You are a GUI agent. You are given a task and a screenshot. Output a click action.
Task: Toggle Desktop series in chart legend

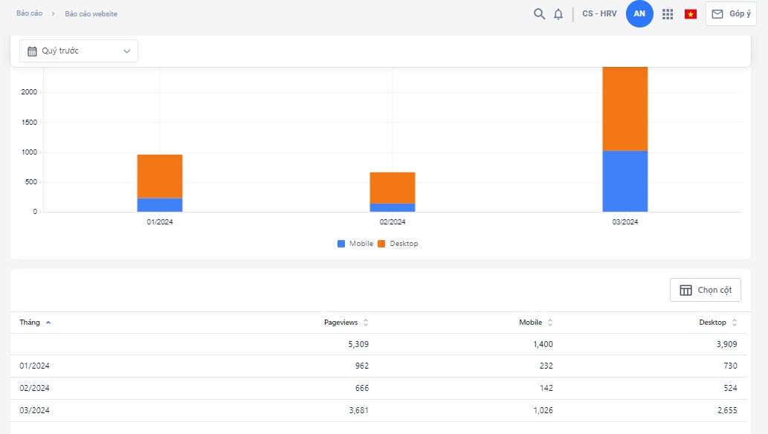tap(398, 244)
